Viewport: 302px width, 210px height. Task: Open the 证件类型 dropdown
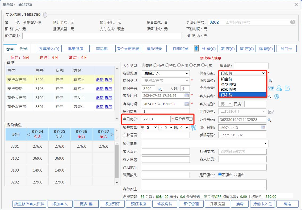click(x=242, y=111)
